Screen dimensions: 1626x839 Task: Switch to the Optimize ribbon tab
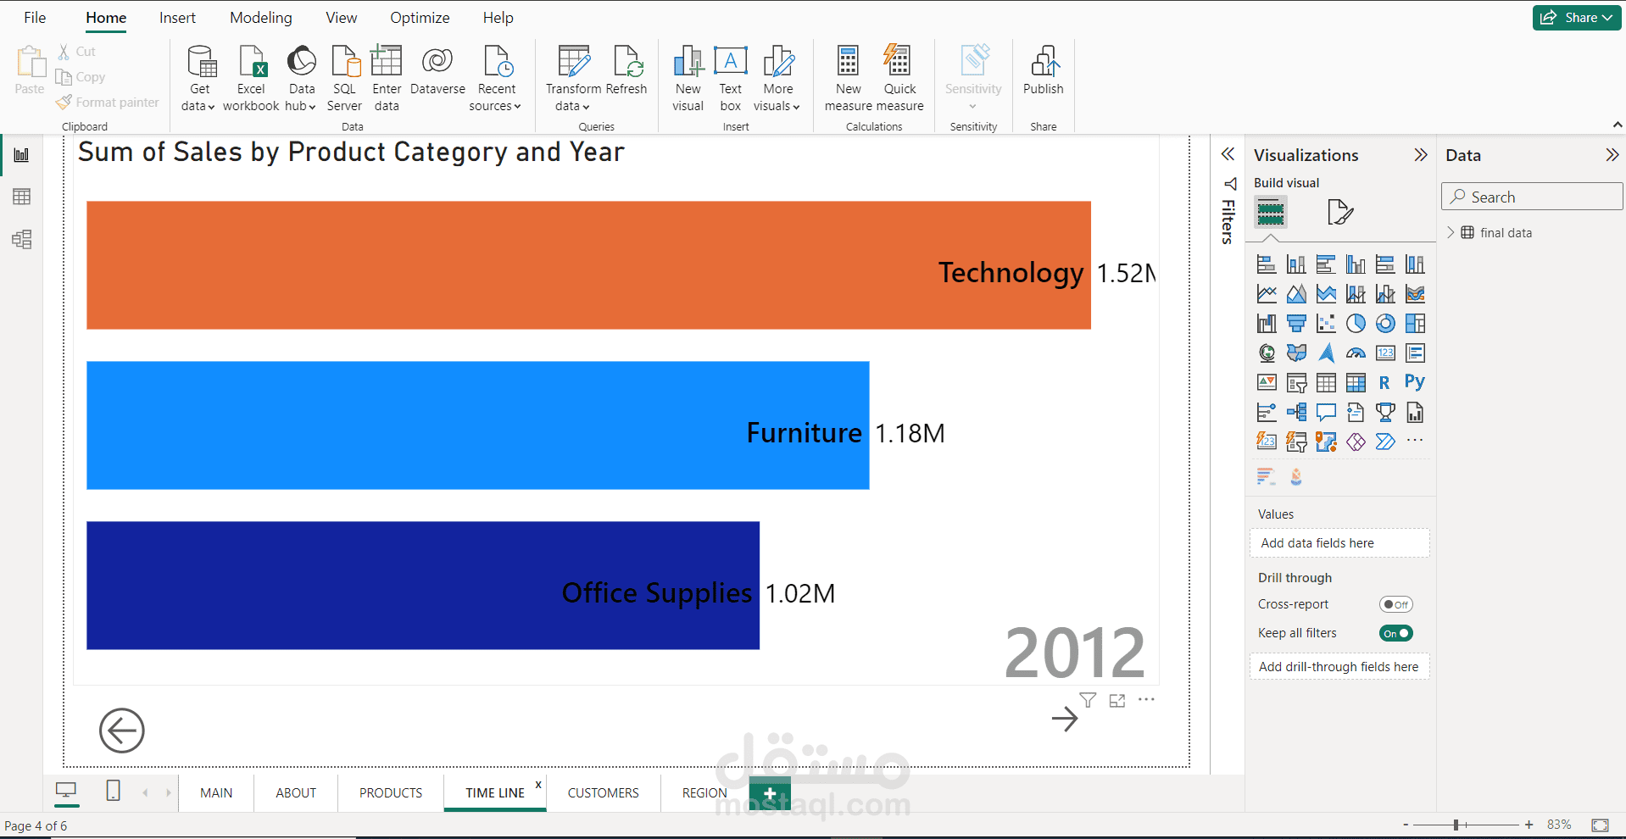(x=420, y=18)
